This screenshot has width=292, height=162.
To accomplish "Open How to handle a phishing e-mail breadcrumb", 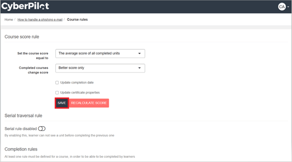I will pyautogui.click(x=40, y=20).
